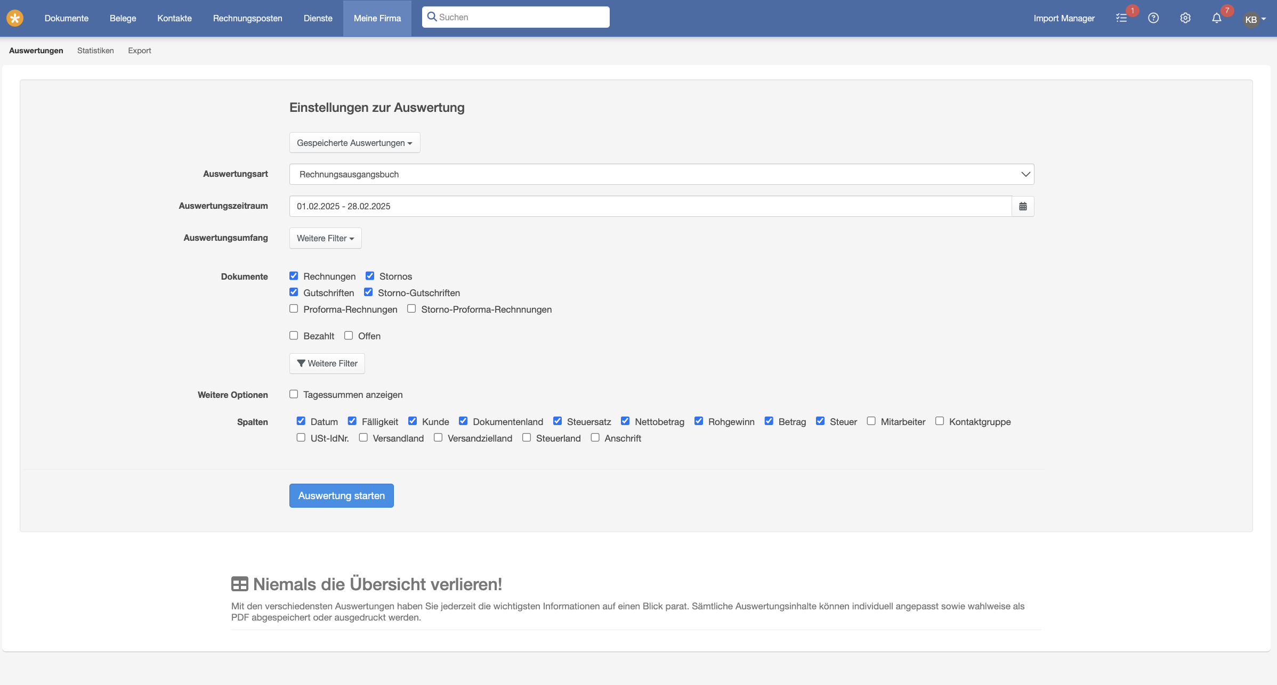Check the Kontaktgruppe column checkbox
Screen dimensions: 1277x685
(x=940, y=421)
